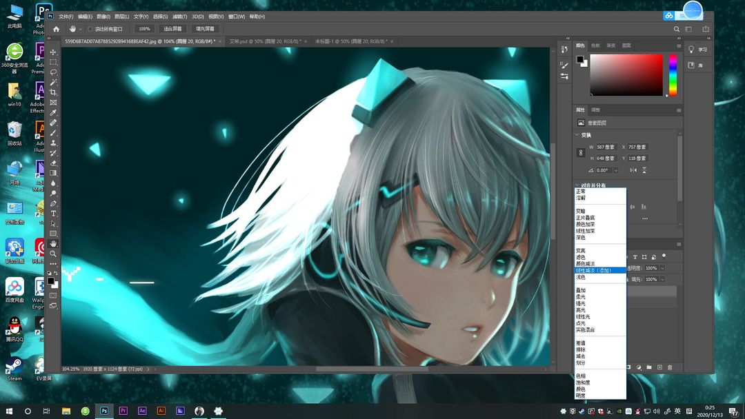Create a new layer with plus icon
Image resolution: width=745 pixels, height=419 pixels.
[x=659, y=367]
